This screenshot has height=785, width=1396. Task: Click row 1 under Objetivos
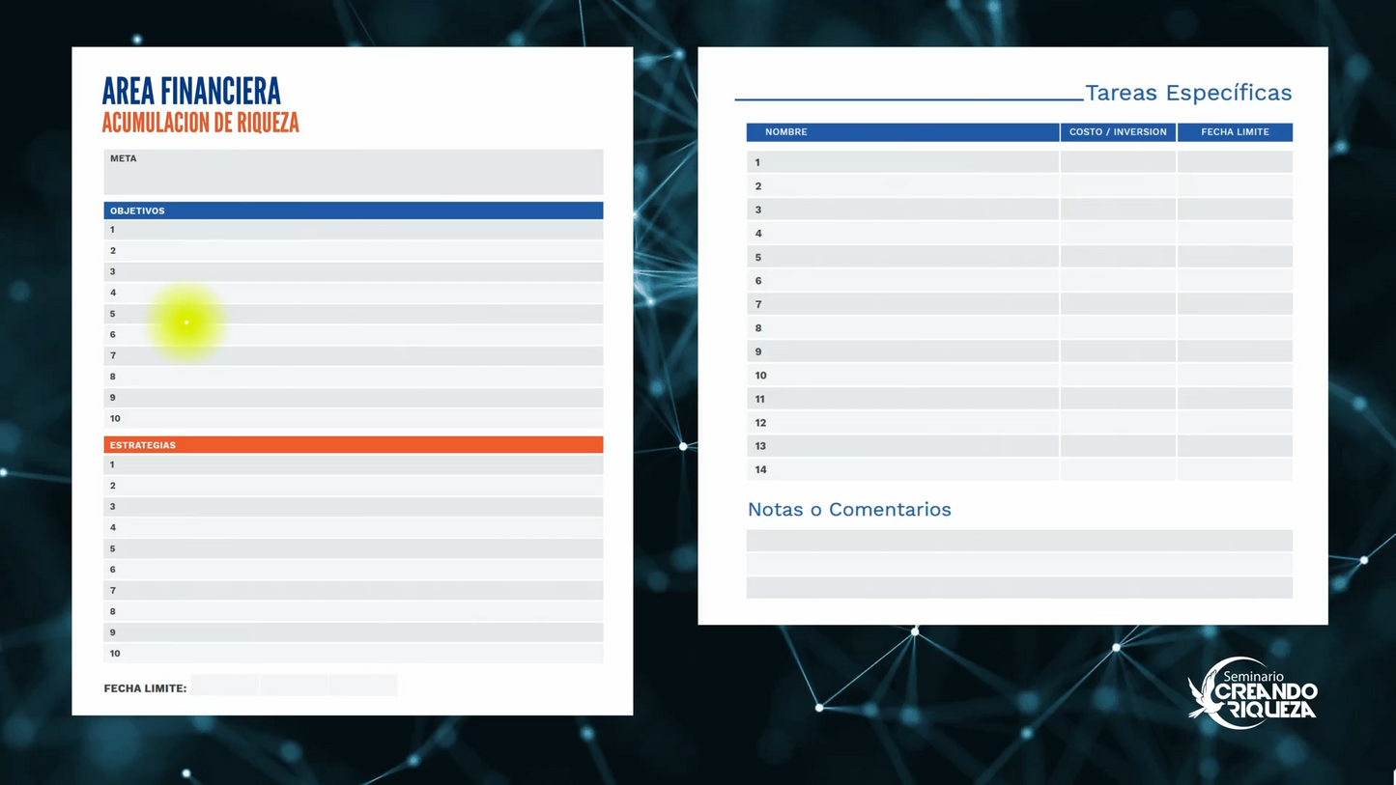[353, 230]
